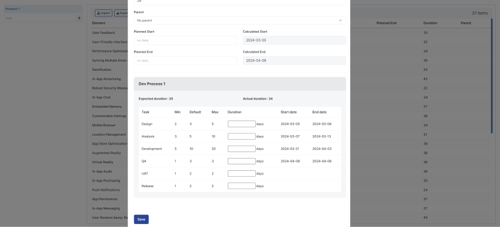This screenshot has width=500, height=227.
Task: Click duration value 31 in the table
Action: coord(426,135)
